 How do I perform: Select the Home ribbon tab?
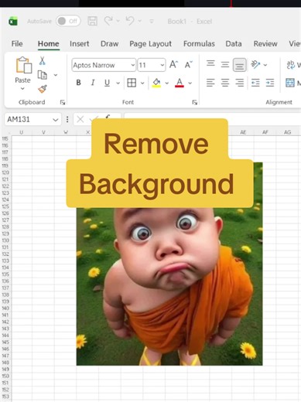pos(48,43)
